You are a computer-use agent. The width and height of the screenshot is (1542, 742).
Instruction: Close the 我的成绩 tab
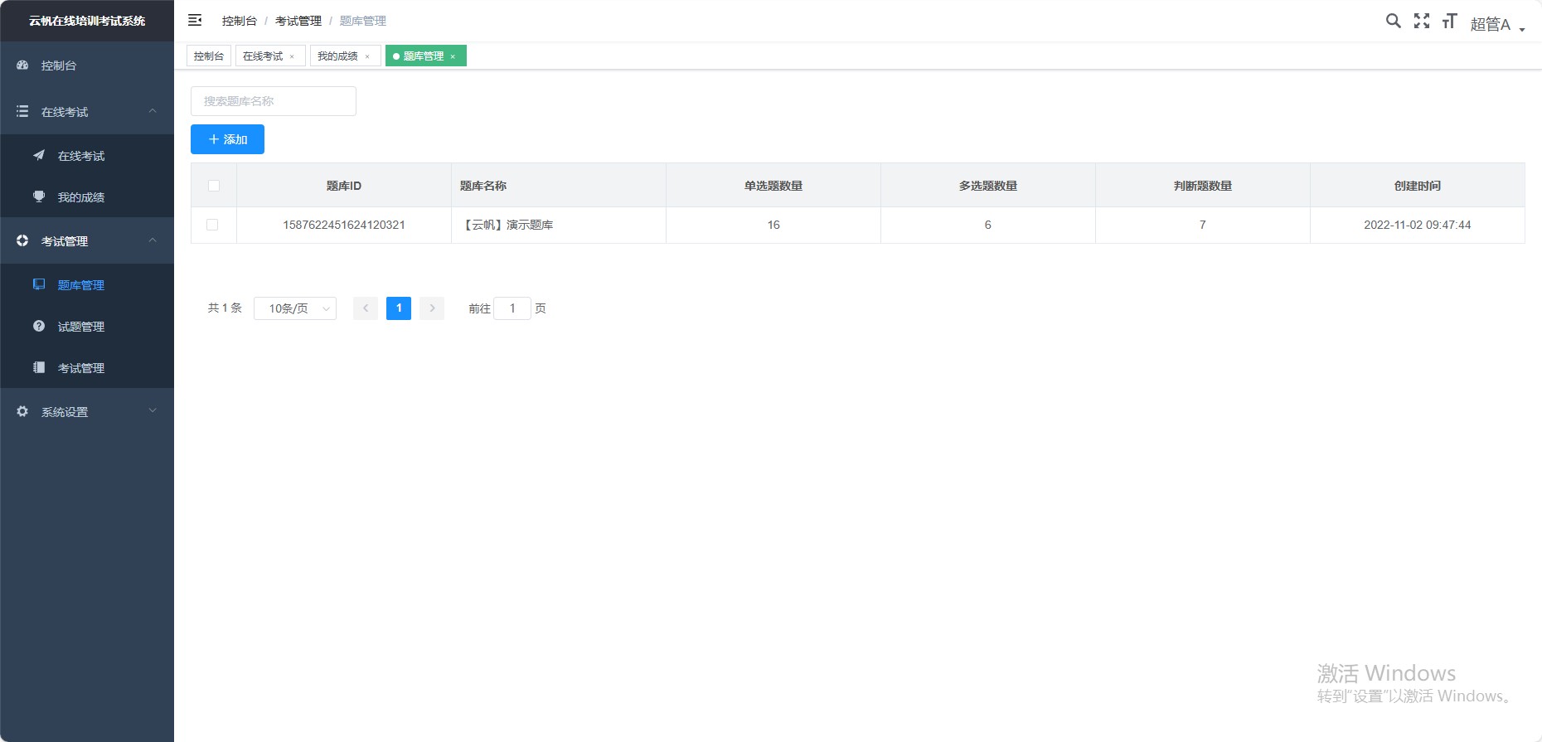[367, 56]
